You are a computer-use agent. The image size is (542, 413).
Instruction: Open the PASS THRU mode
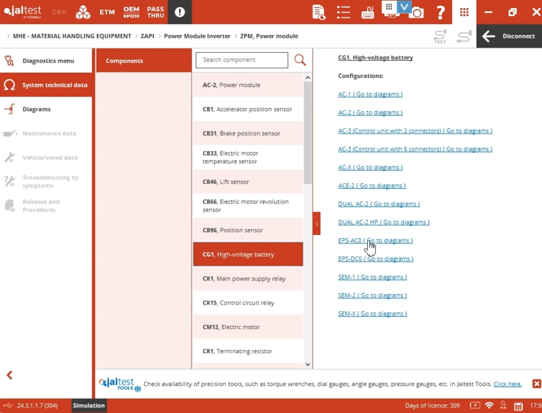point(155,12)
